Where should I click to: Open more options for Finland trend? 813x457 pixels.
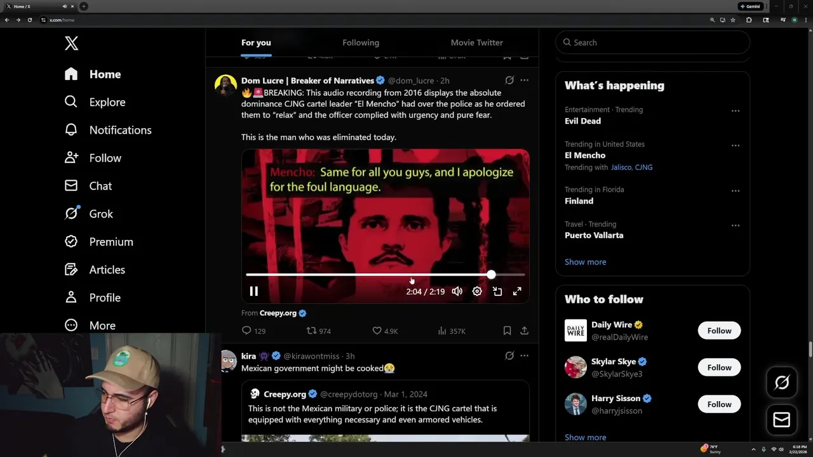[x=736, y=190]
